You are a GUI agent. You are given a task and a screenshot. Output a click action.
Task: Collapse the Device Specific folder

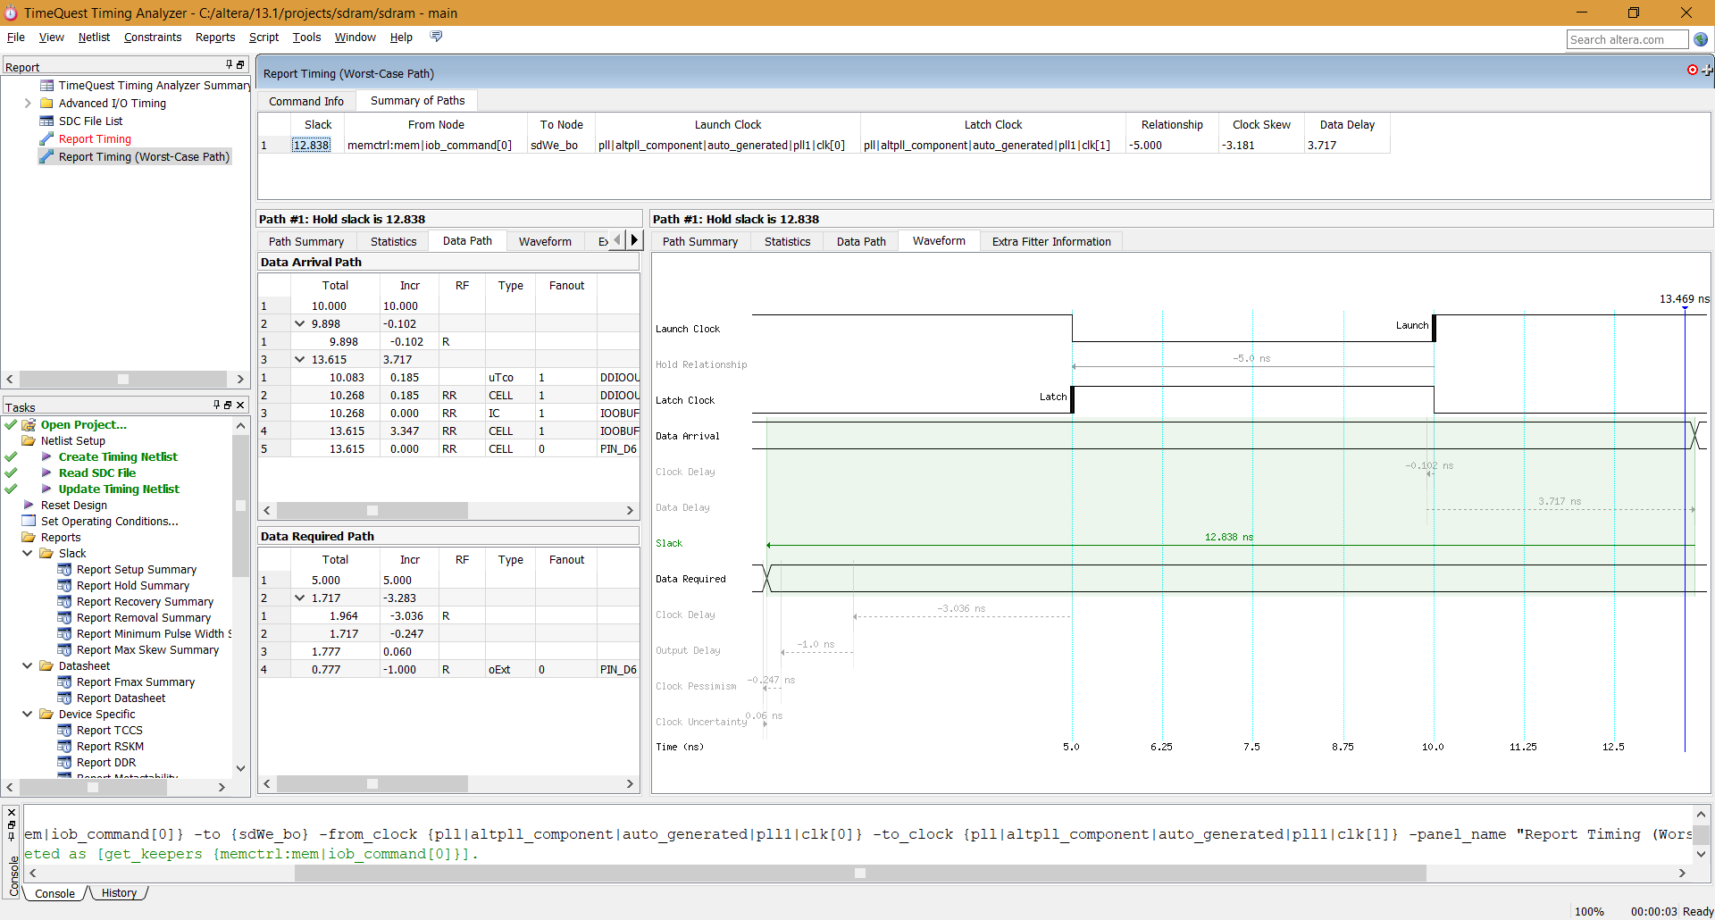click(x=28, y=715)
